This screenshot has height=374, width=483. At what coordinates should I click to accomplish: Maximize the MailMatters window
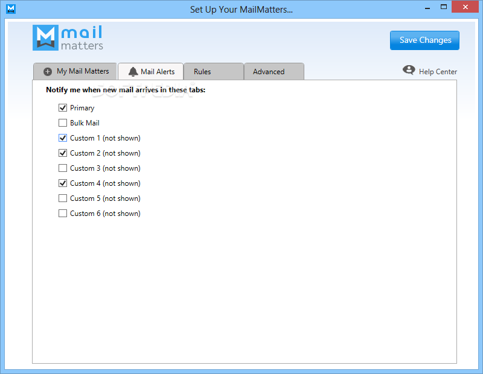pyautogui.click(x=444, y=7)
